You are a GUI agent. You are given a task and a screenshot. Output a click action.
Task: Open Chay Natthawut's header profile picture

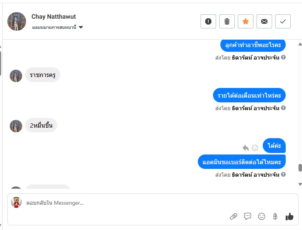(x=17, y=21)
